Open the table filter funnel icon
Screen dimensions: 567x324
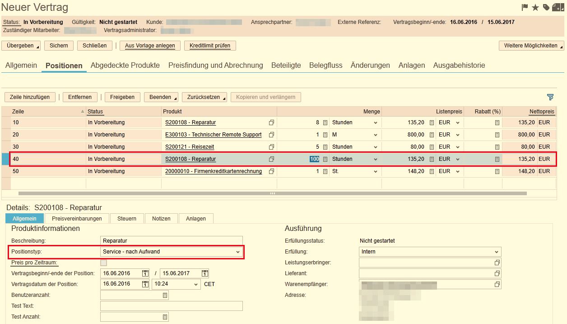(x=550, y=97)
